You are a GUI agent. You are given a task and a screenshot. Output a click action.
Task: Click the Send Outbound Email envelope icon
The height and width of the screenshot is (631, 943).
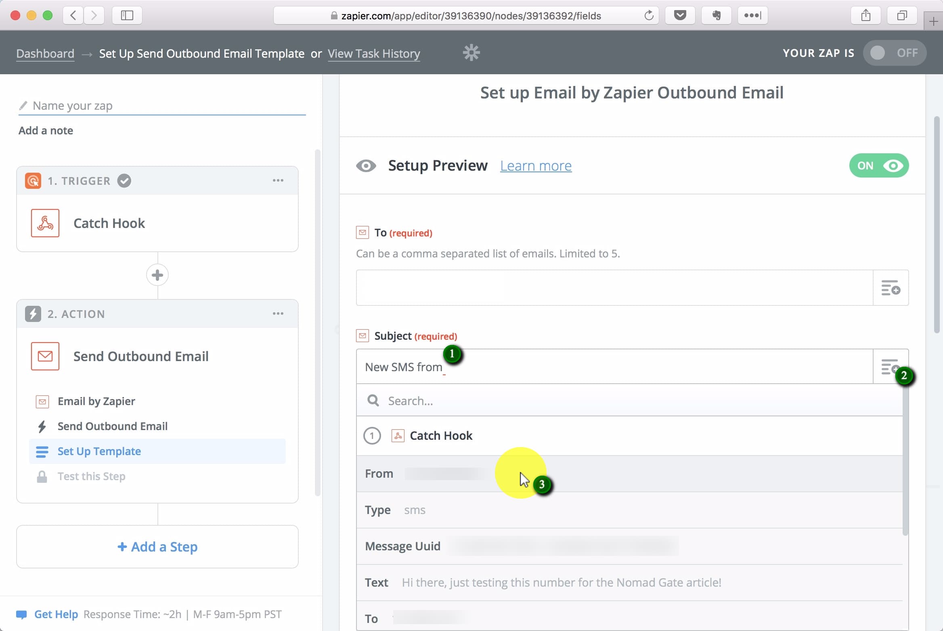45,356
